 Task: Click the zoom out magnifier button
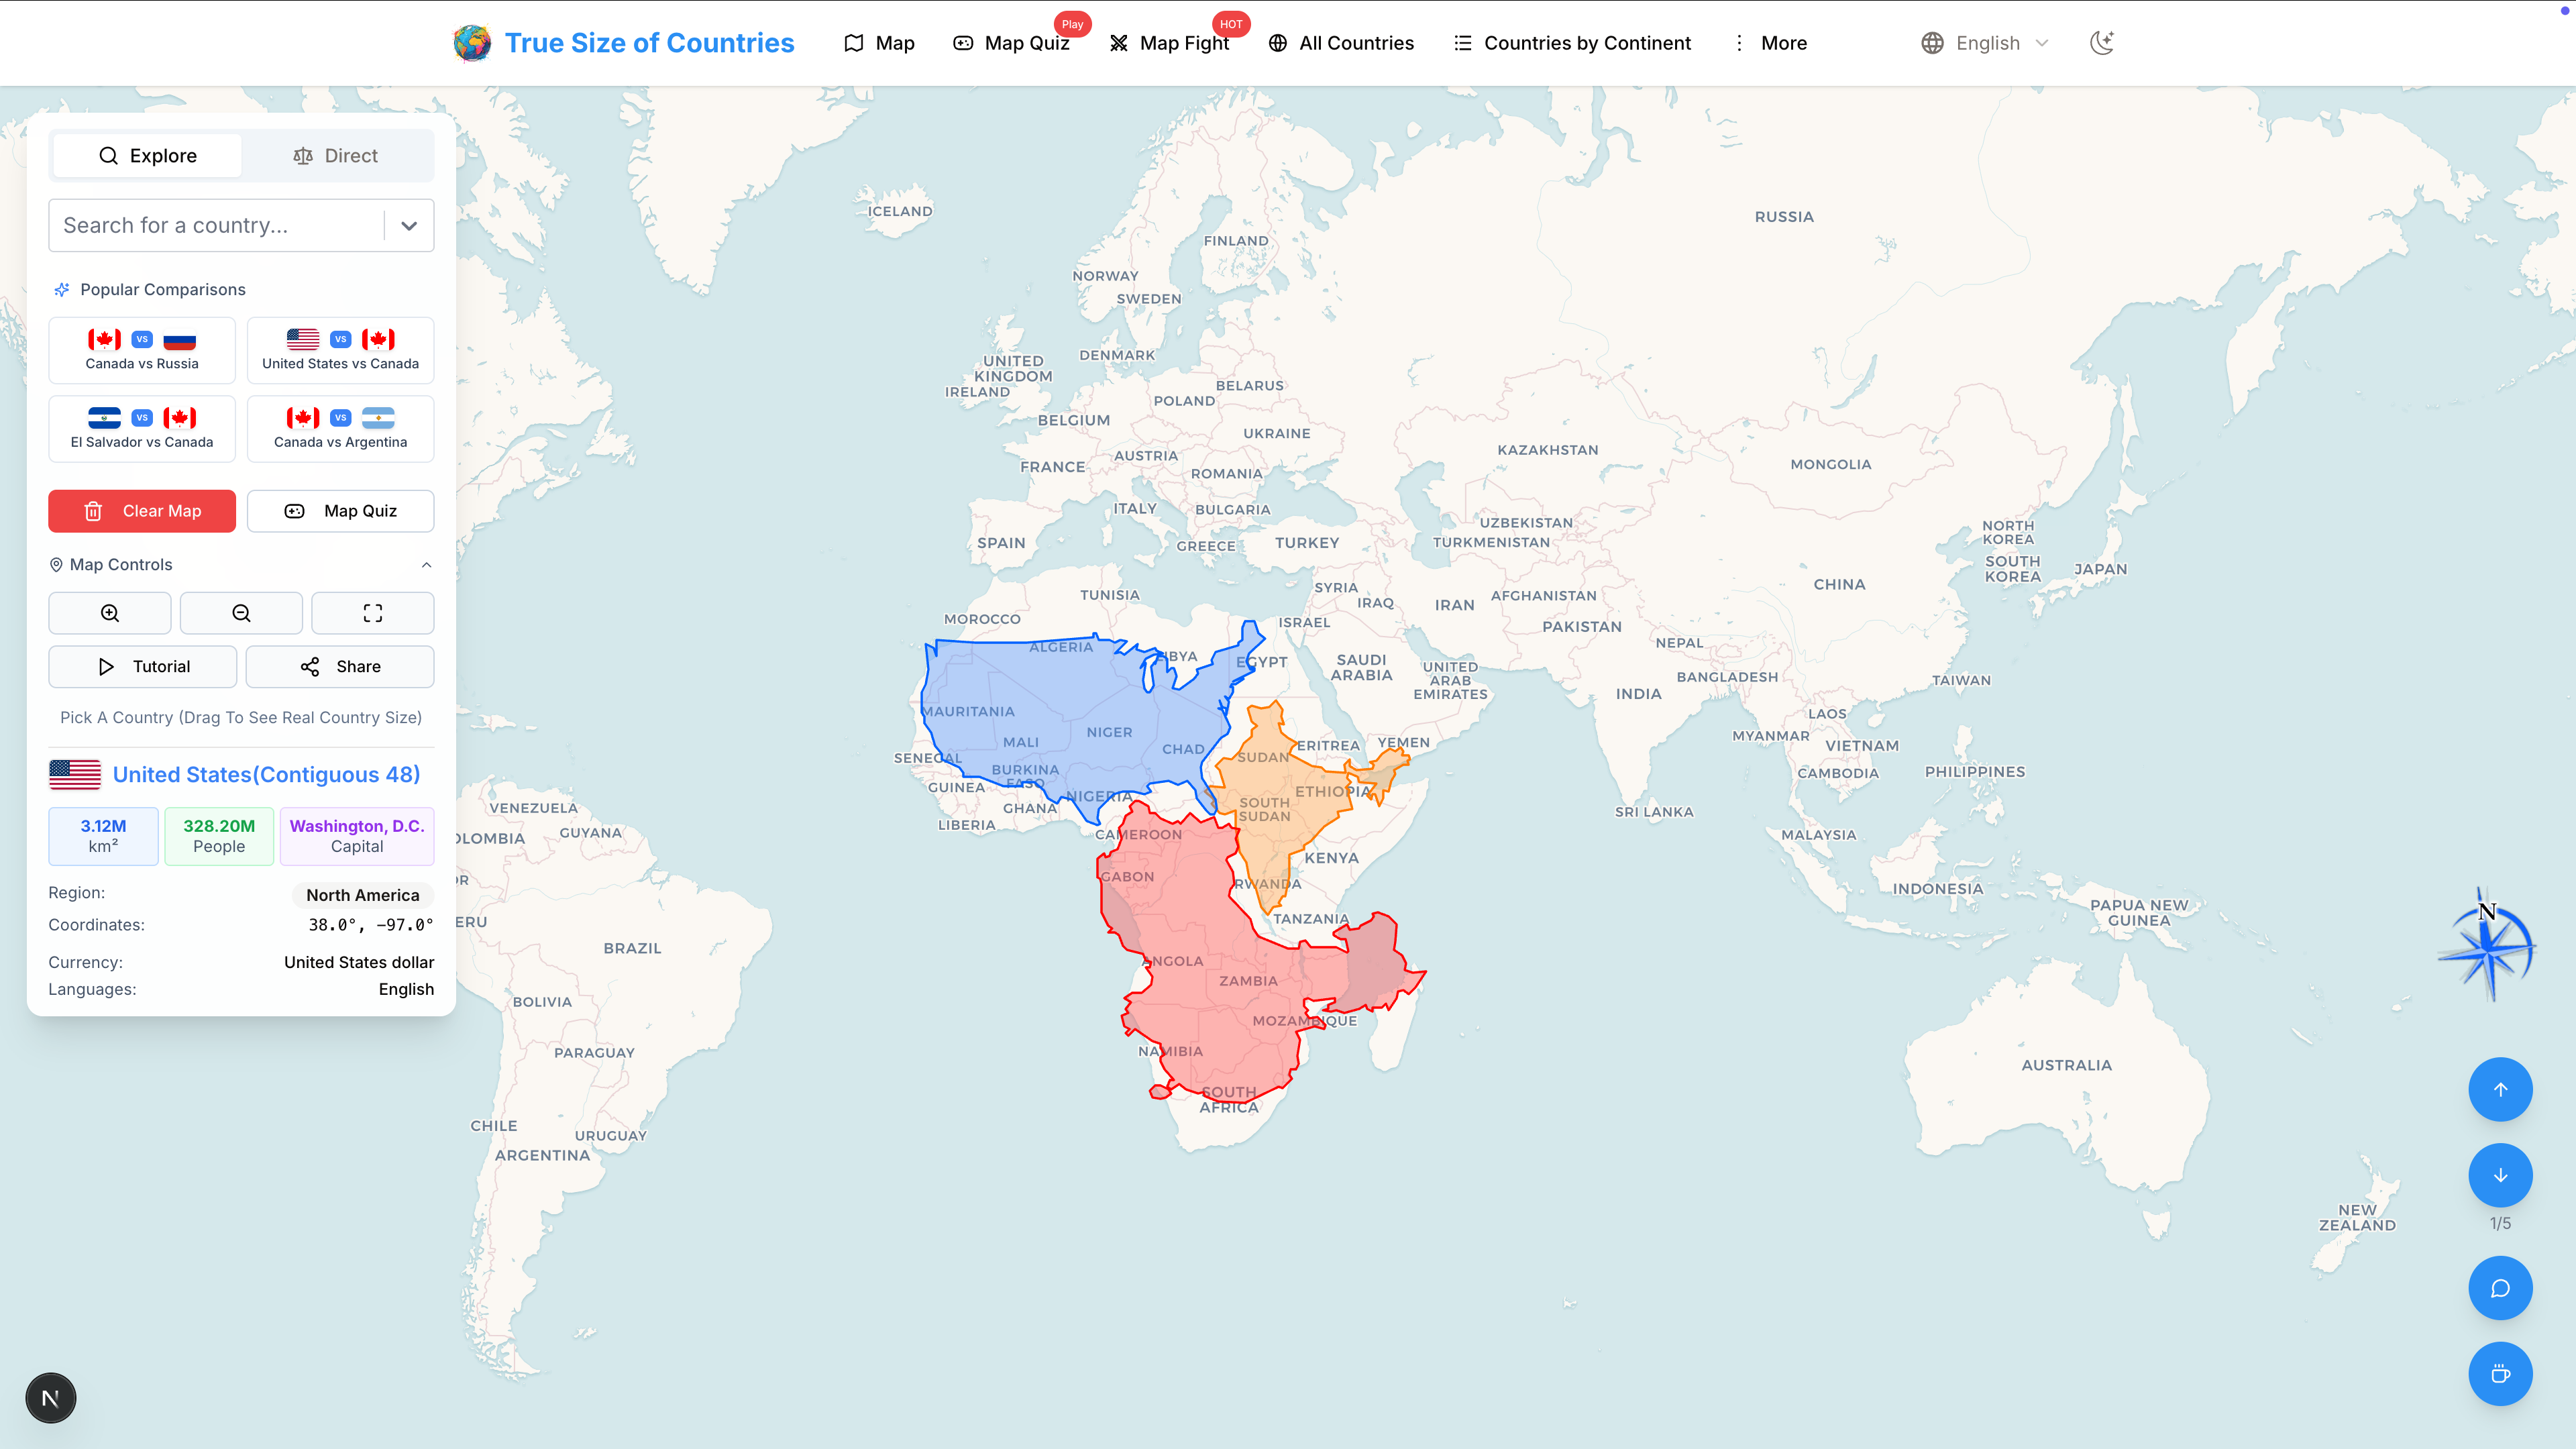[x=241, y=613]
